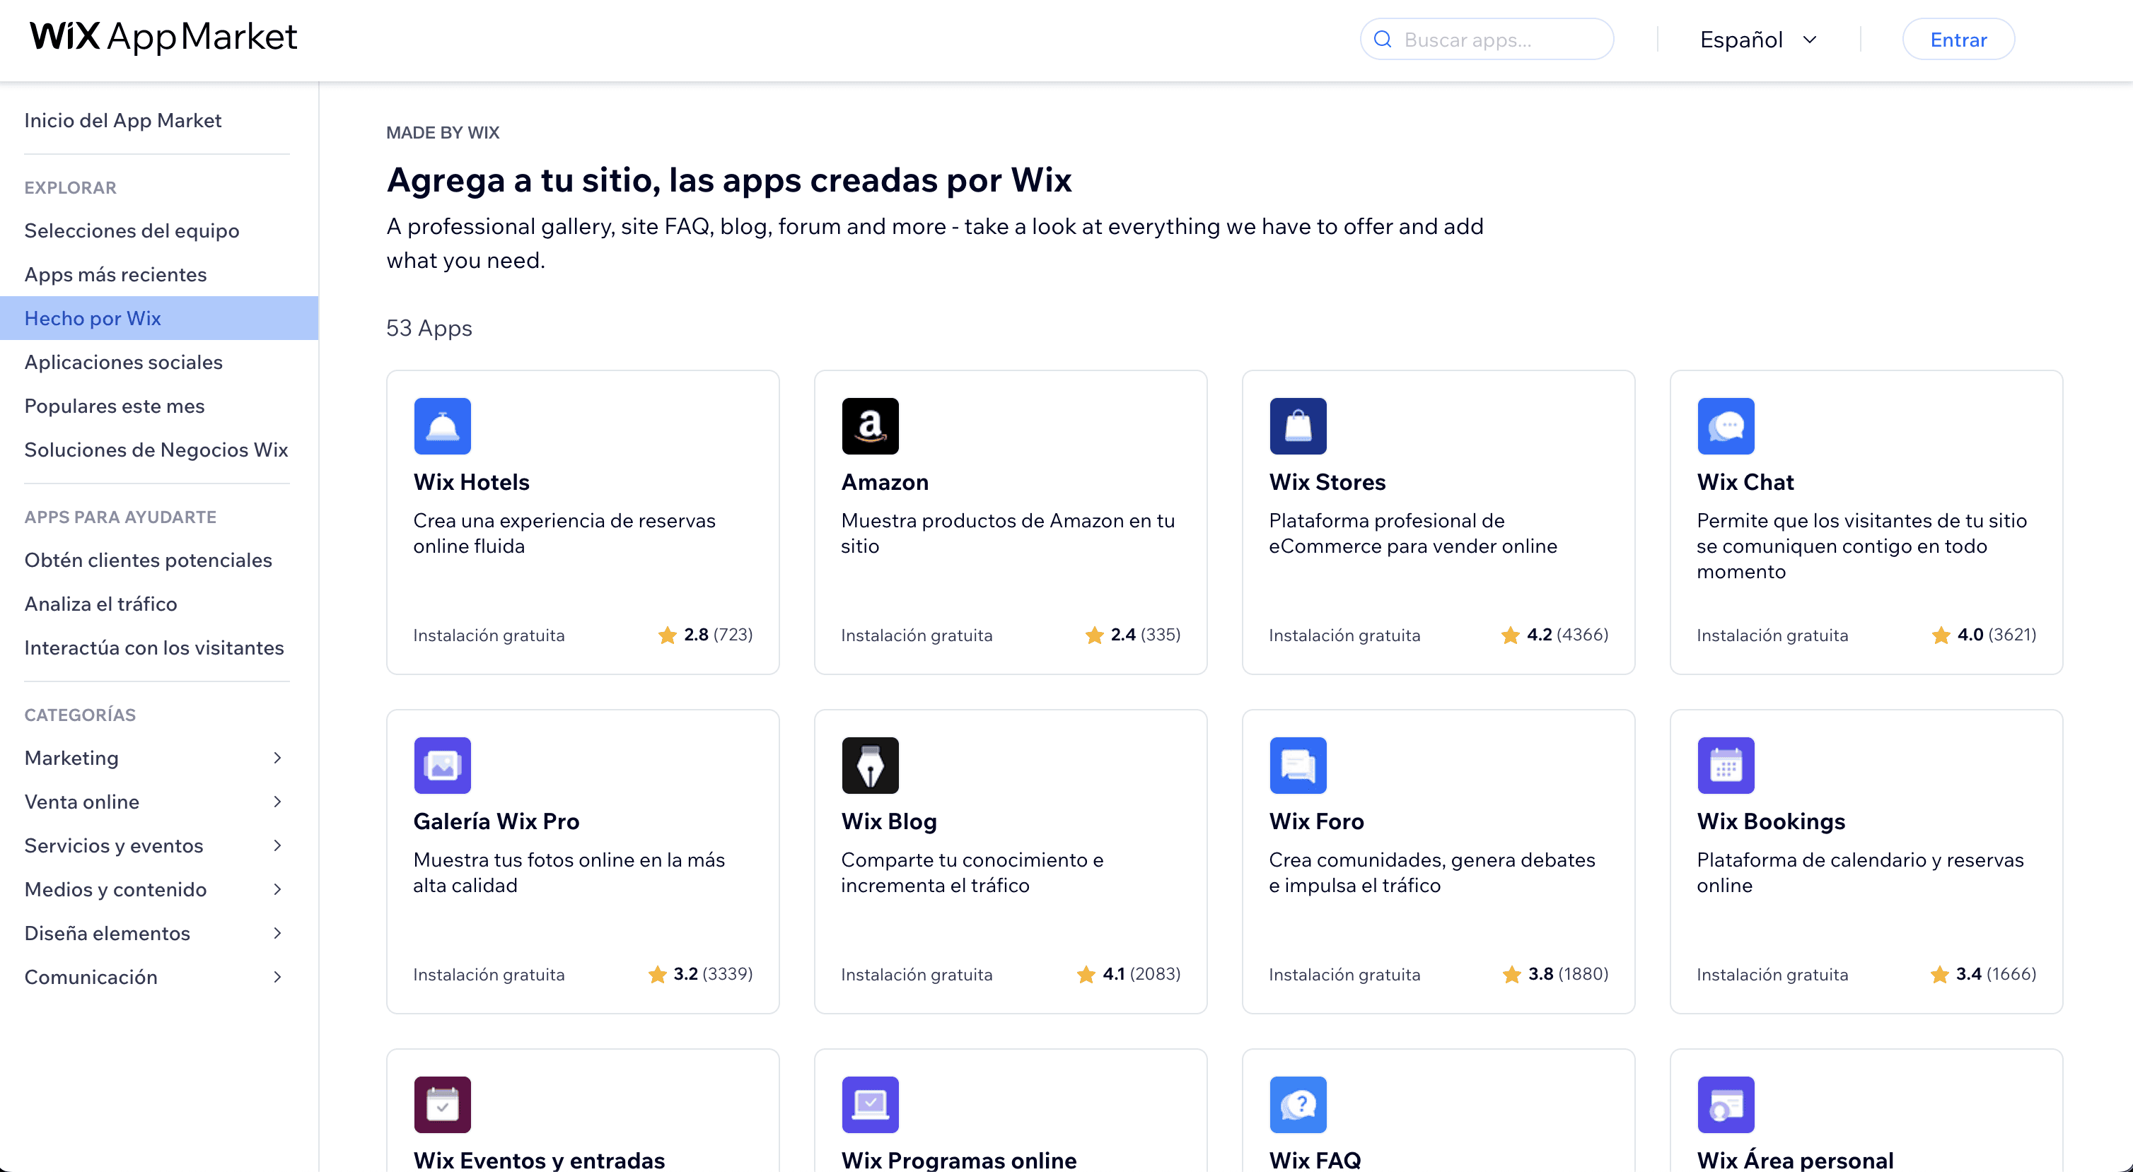Click the Wix Bookings calendar icon
This screenshot has height=1172, width=2133.
point(1726,766)
